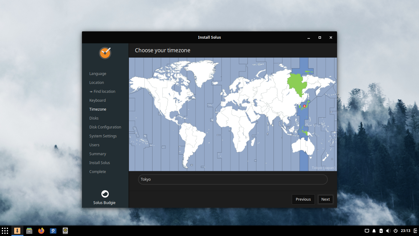Click the power button tray icon
419x236 pixels.
tap(396, 231)
